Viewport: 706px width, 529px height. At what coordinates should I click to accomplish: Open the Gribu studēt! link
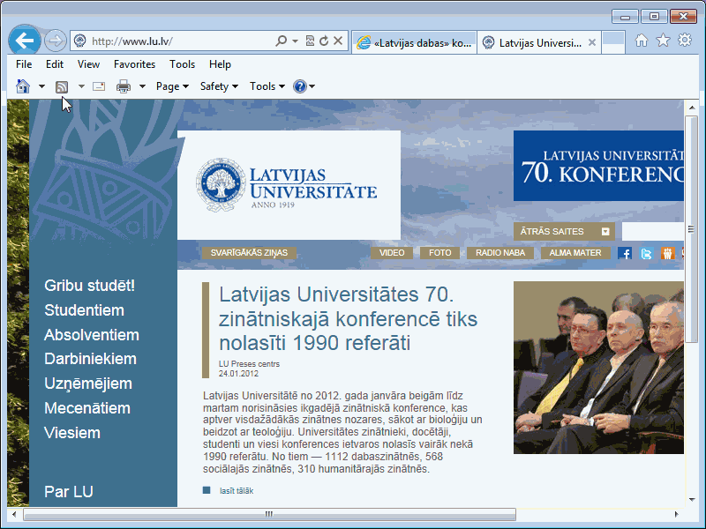[90, 286]
